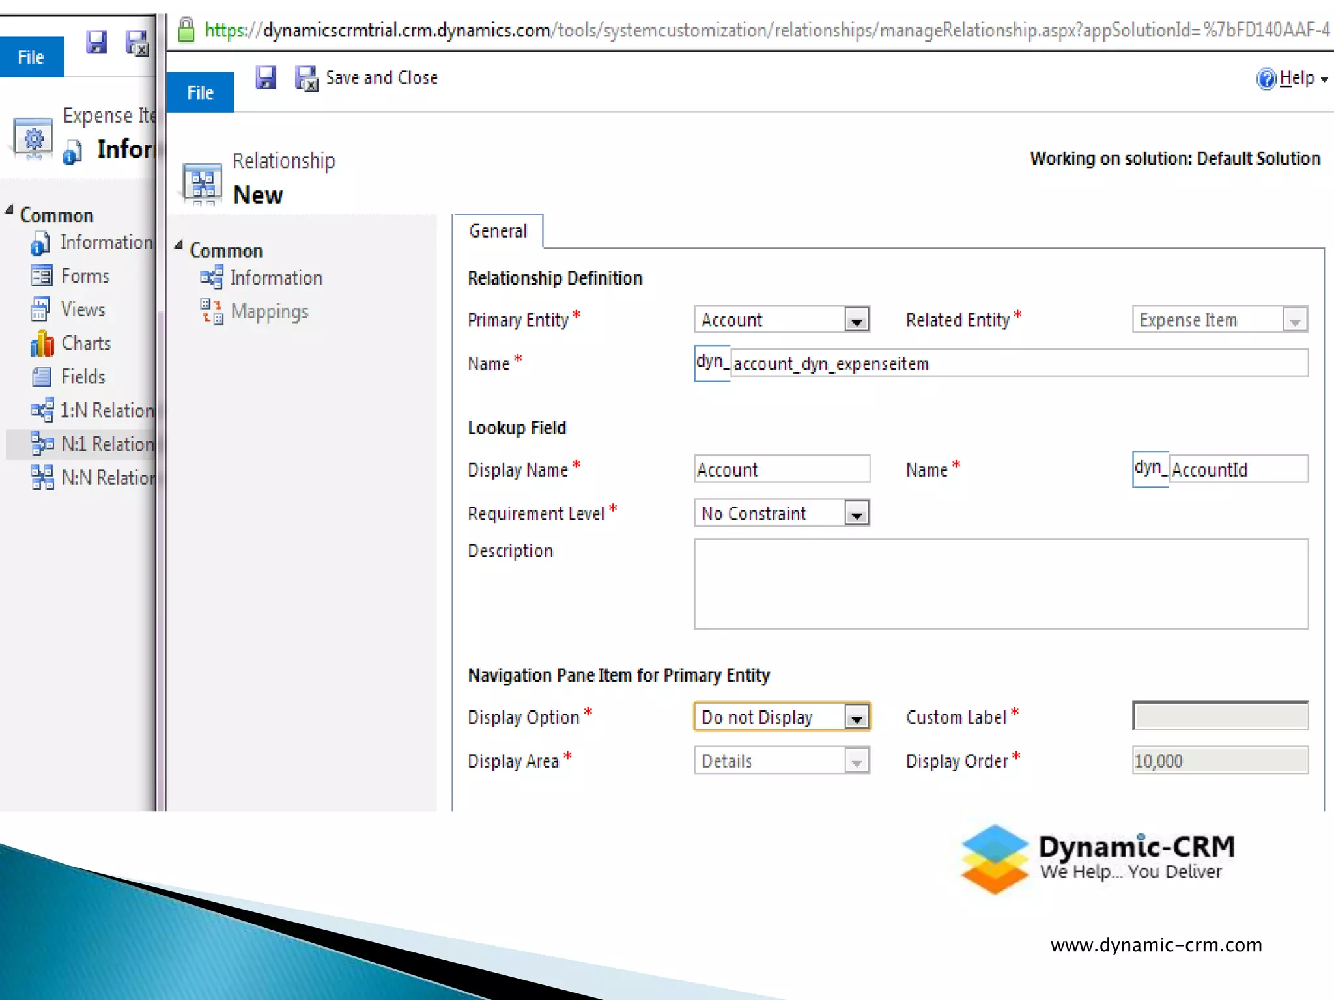Click the Save and Close disk icon
The image size is (1334, 1000).
306,78
